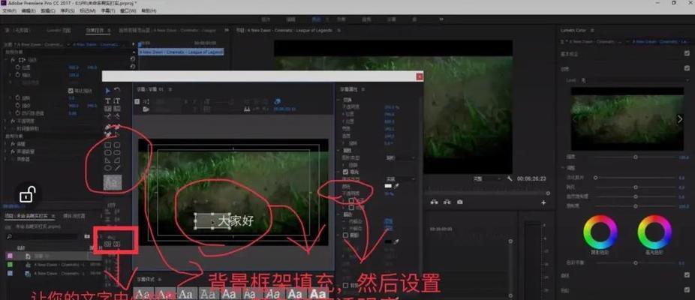Click Program monitor timecode 00:06:26:23

coord(531,178)
